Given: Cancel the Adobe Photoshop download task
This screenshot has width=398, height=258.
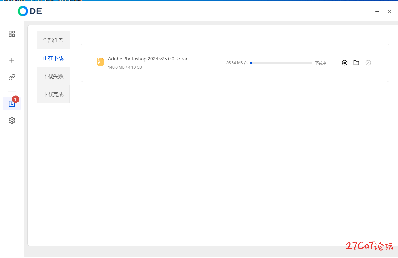Looking at the screenshot, I should click(x=368, y=63).
